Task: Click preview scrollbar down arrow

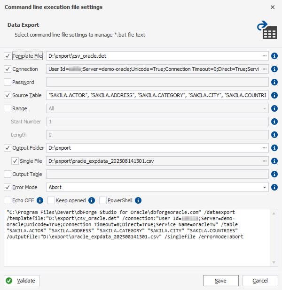Action: (x=274, y=262)
